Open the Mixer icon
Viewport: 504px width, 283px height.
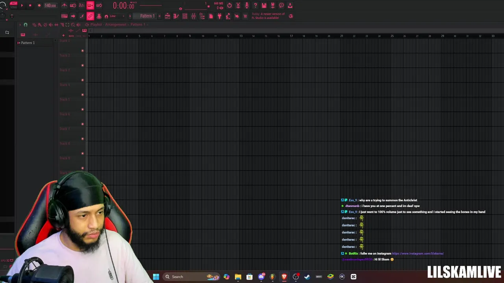(x=193, y=16)
